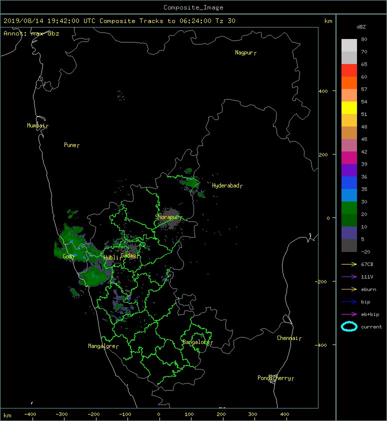387x421 pixels.
Task: Click the '-20' value on dBZ scale
Action: pos(365,251)
